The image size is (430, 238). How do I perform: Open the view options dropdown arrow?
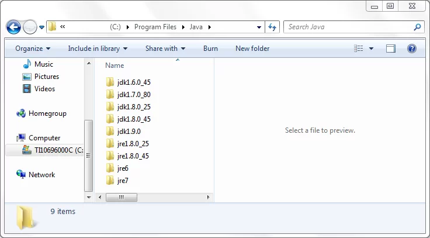click(371, 49)
